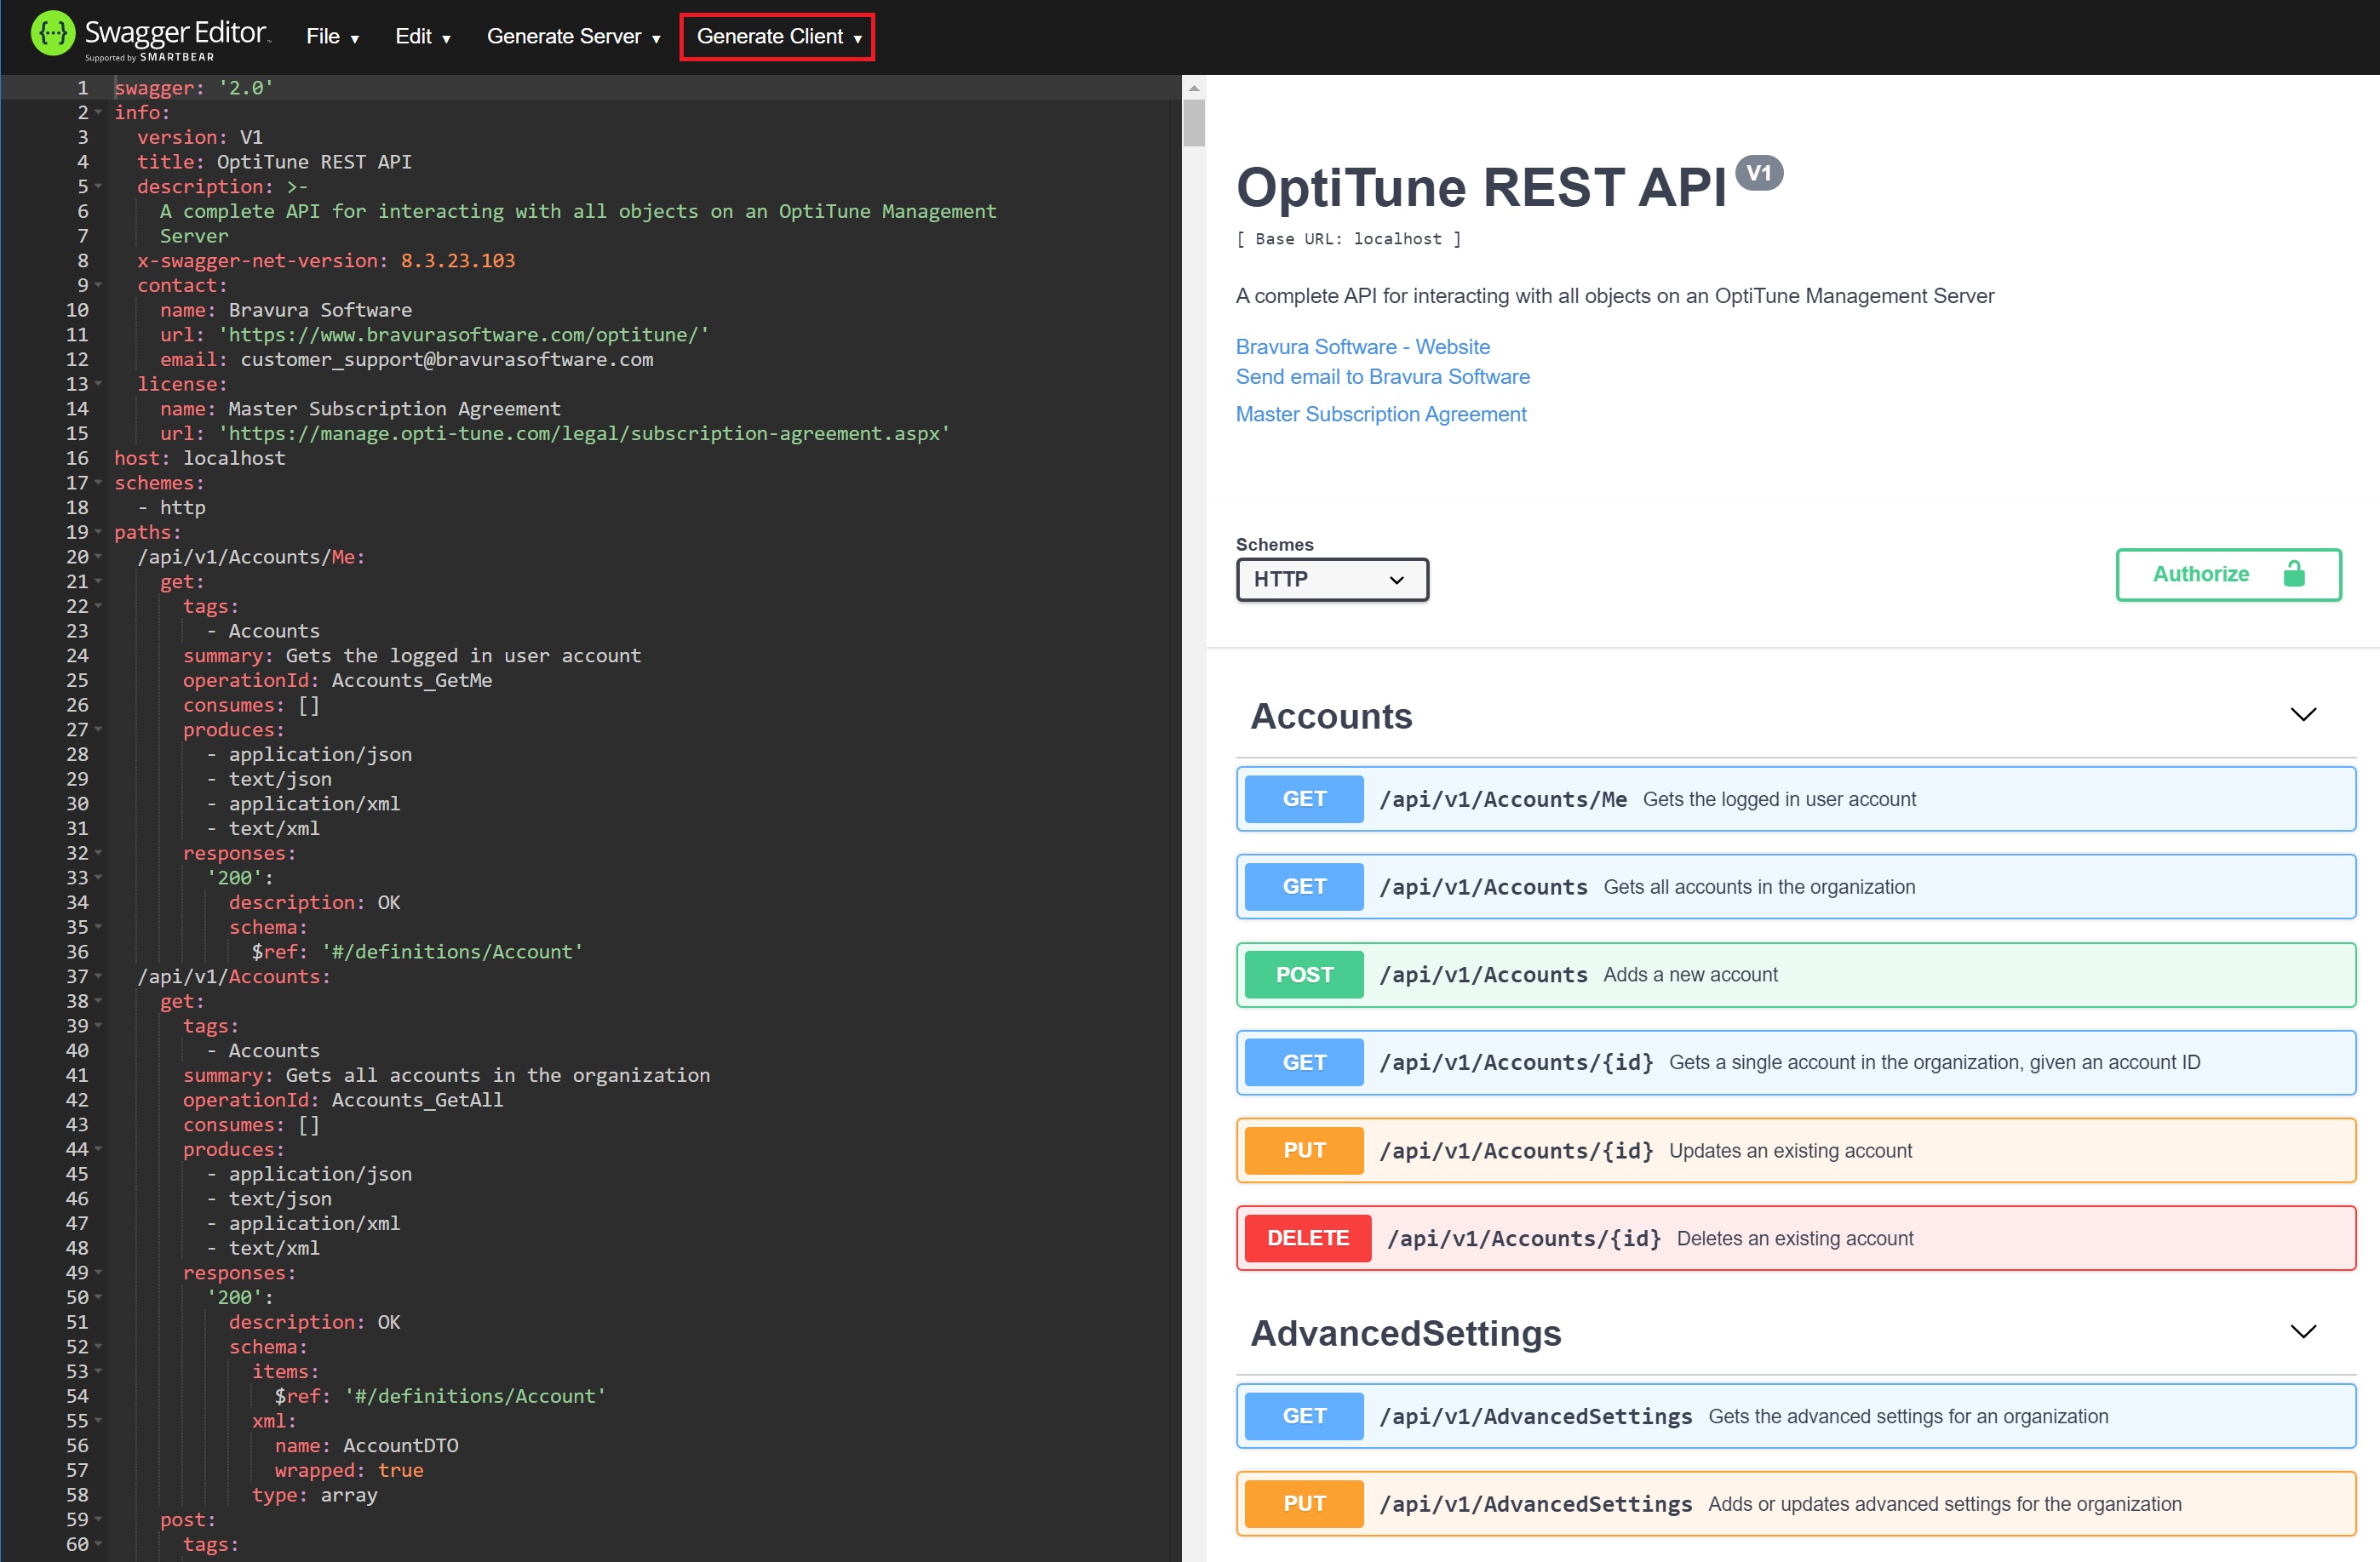
Task: Click the Swagger Editor logo icon
Action: (53, 32)
